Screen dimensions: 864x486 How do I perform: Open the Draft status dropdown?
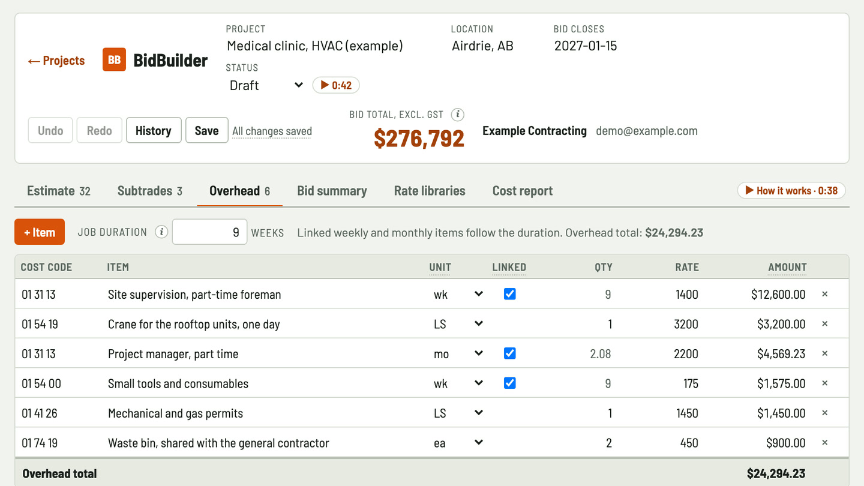tap(266, 85)
